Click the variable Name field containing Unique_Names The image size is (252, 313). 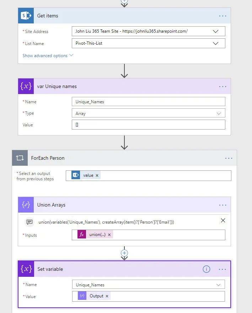(x=148, y=101)
